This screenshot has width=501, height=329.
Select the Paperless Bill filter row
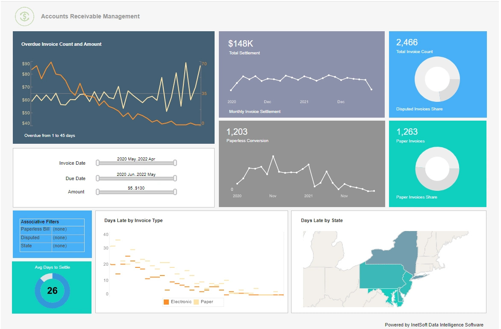[x=35, y=229]
